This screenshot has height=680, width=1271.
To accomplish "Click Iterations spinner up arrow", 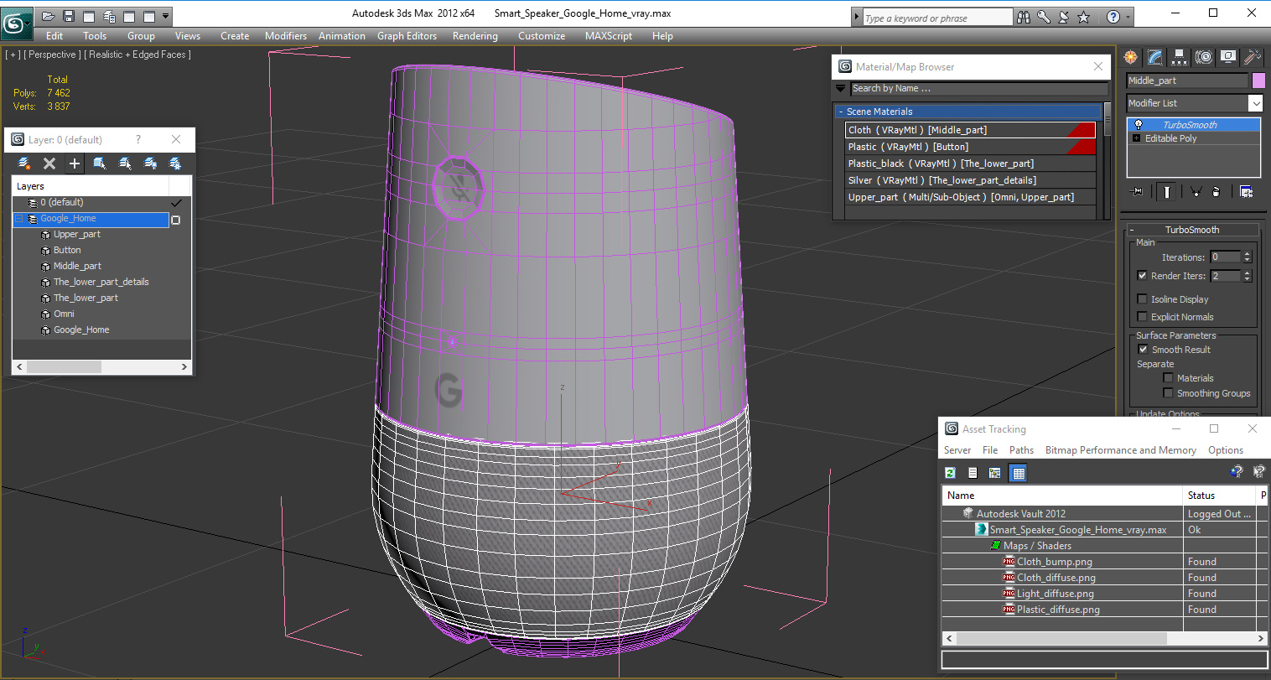I will [x=1248, y=254].
